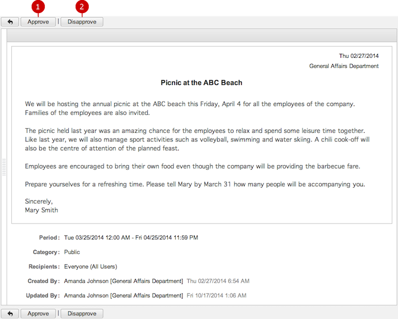
Task: Click the Sincerely, Mary Smith signature text
Action: (42, 205)
